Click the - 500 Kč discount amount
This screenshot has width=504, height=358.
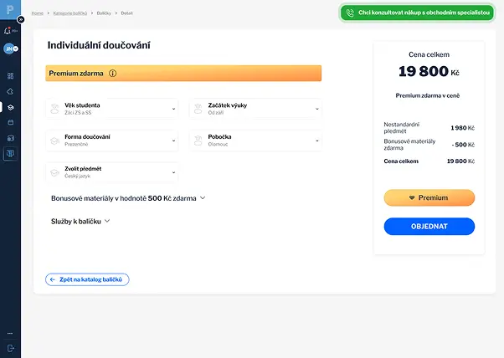[x=463, y=145]
